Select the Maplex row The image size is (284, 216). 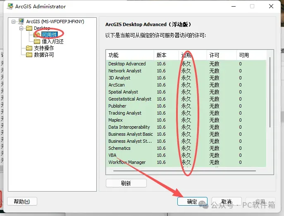pos(186,120)
